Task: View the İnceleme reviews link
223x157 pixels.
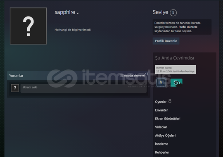Action: click(x=161, y=144)
